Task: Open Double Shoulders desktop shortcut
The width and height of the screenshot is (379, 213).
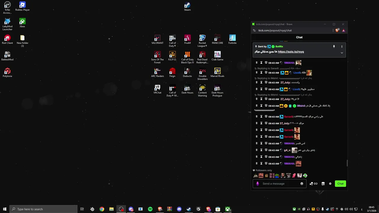Action: tap(202, 74)
